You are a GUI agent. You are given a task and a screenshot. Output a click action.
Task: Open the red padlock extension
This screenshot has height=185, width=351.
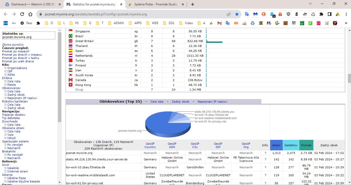(x=280, y=14)
